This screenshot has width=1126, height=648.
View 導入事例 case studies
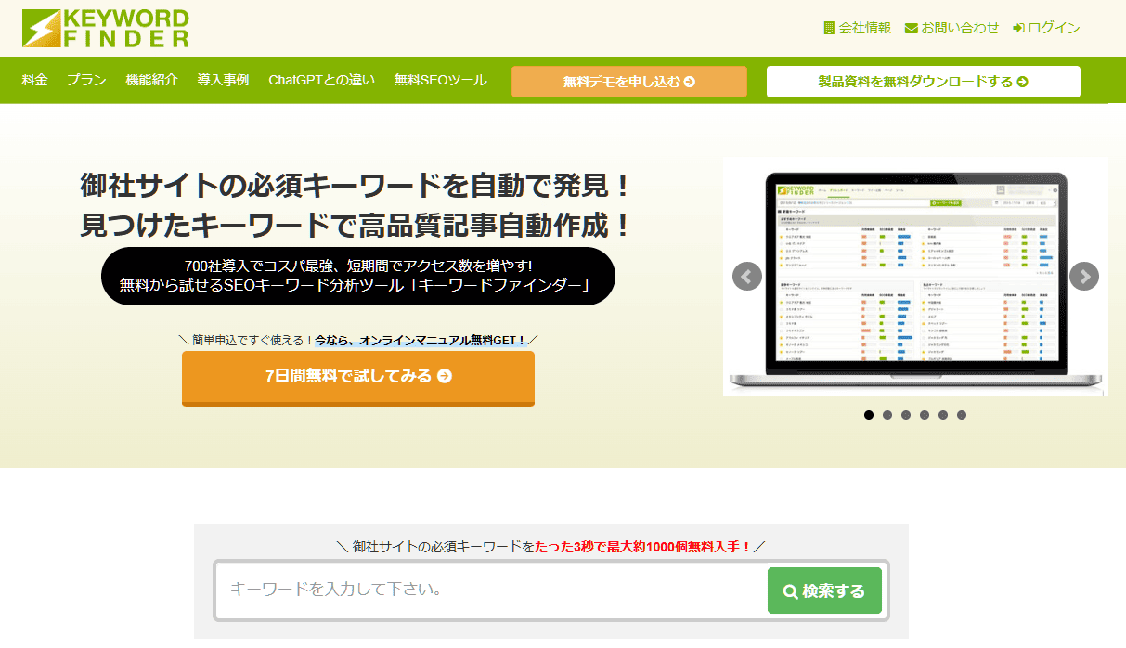pos(223,80)
